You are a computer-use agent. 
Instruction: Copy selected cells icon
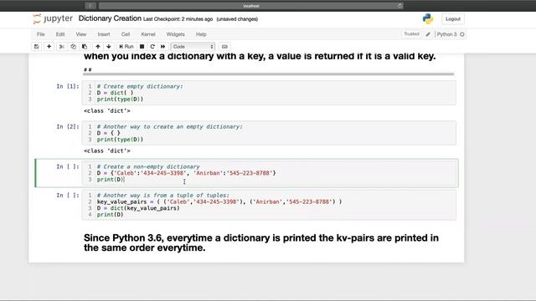pos(73,47)
